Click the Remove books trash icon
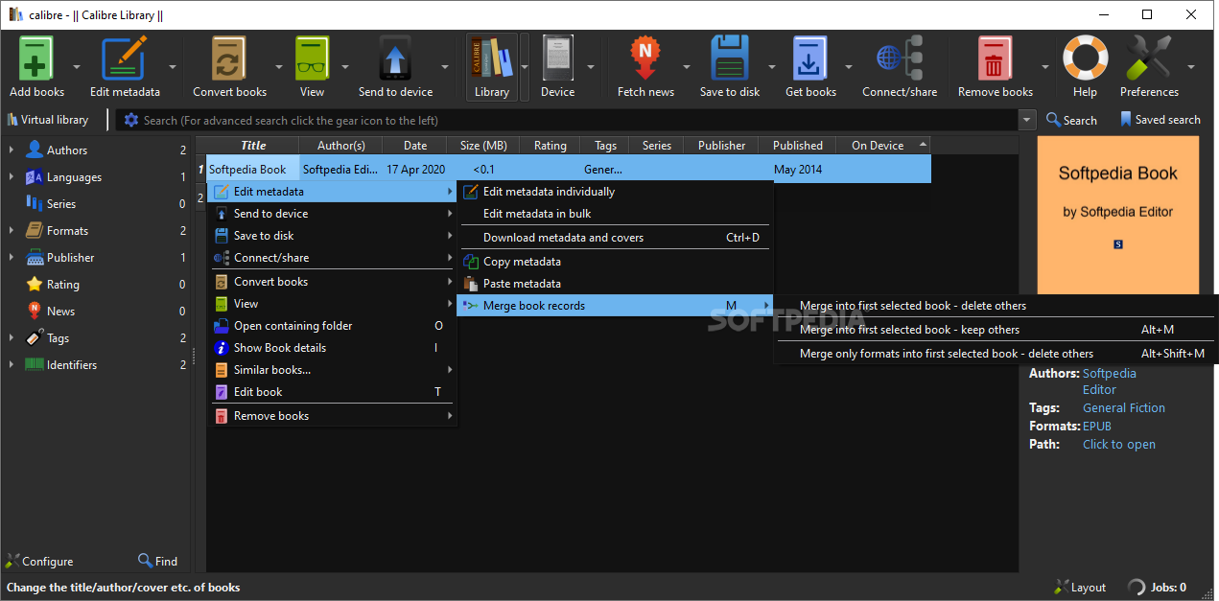 [x=995, y=58]
